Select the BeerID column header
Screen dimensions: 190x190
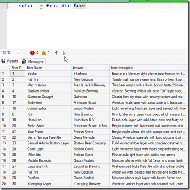tap(18, 68)
